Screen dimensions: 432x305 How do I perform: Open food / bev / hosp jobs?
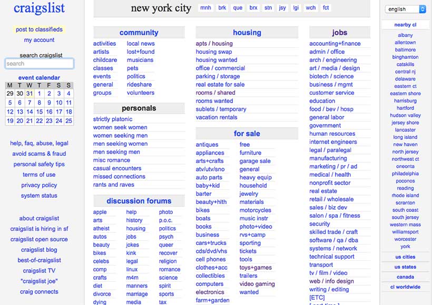(x=331, y=109)
